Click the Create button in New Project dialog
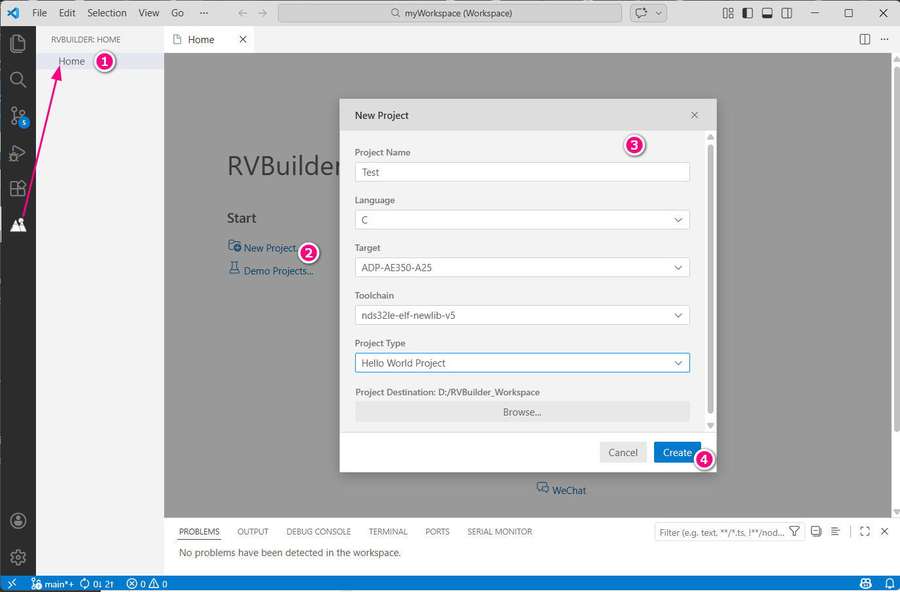Viewport: 900px width, 592px height. [x=677, y=452]
